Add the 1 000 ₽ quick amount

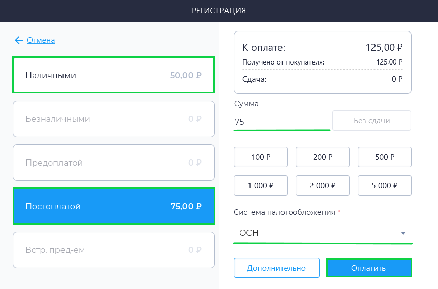(261, 186)
